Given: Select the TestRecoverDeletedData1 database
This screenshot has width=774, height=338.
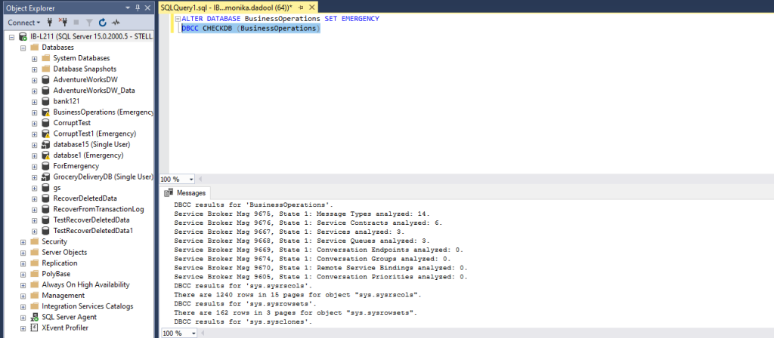Looking at the screenshot, I should tap(93, 231).
